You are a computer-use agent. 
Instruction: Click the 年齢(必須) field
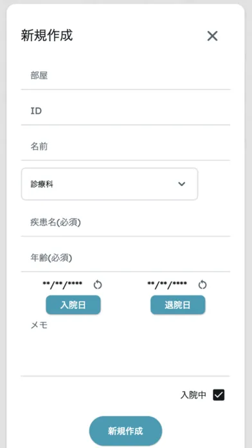click(125, 258)
